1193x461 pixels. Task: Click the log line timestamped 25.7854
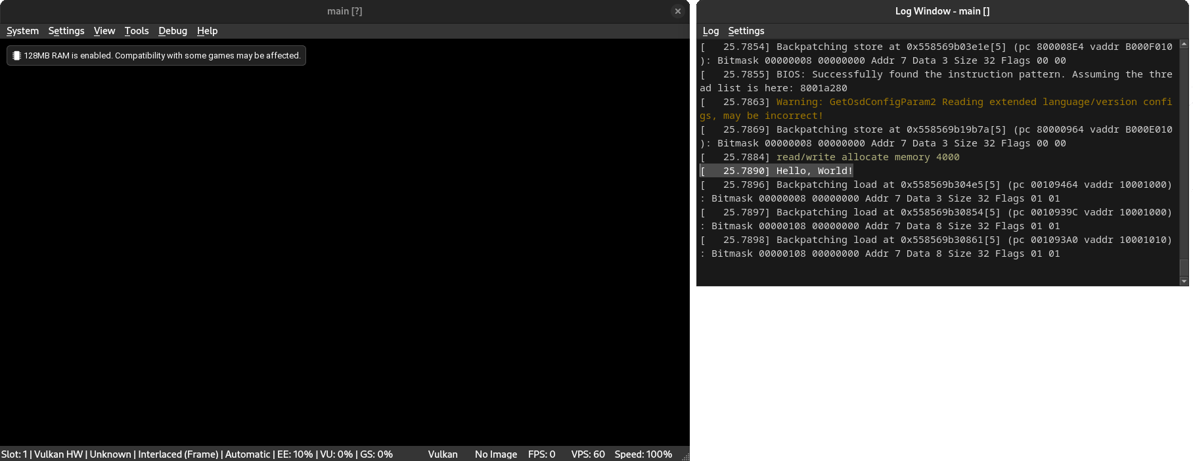tap(936, 53)
